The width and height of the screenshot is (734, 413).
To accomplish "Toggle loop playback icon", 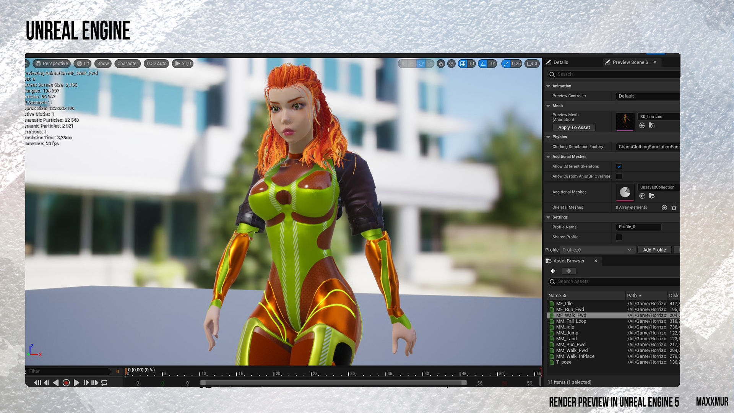I will 104,382.
